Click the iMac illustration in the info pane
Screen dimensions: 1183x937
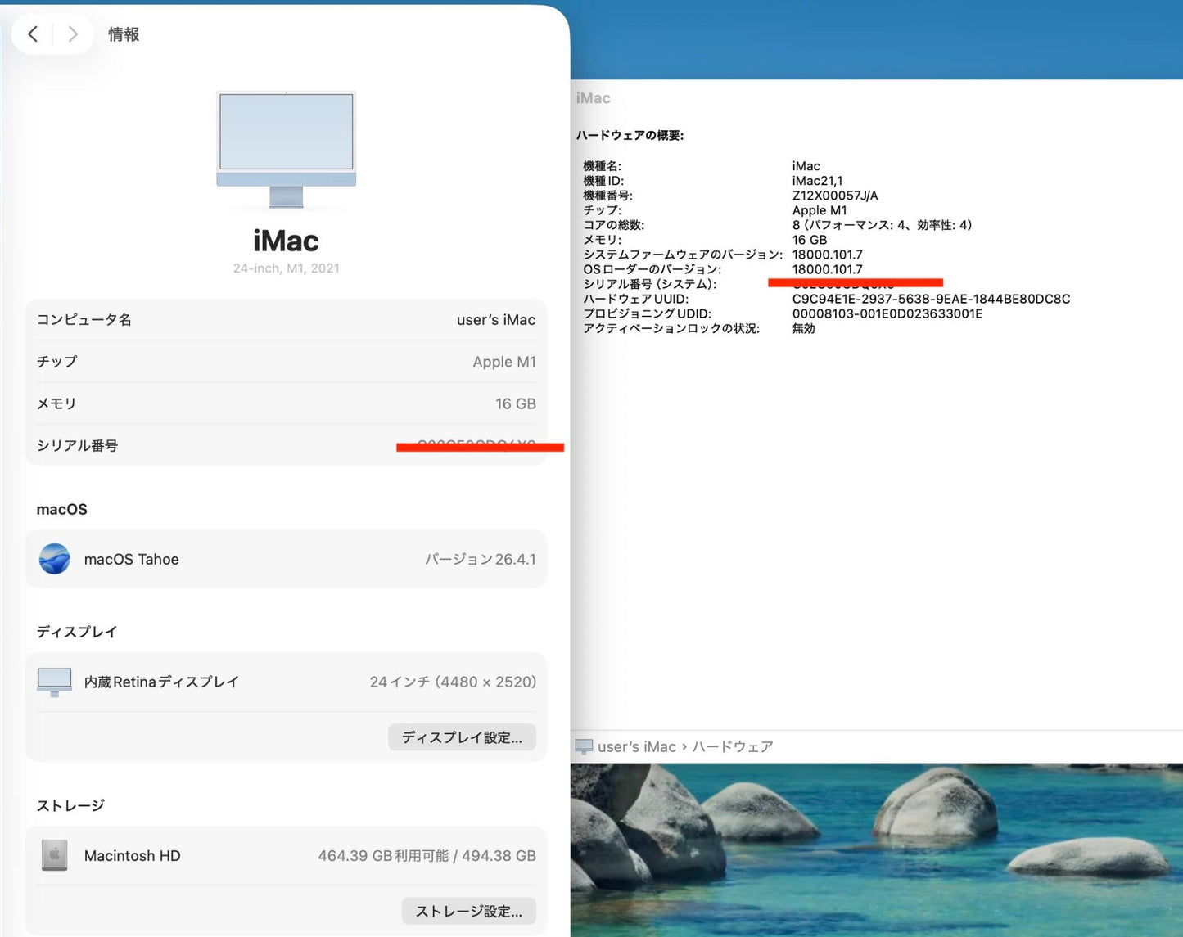pyautogui.click(x=286, y=150)
